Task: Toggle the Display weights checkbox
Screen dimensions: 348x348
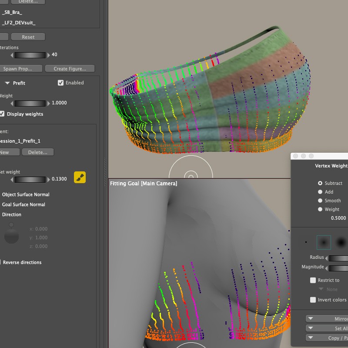Action: [x=2, y=114]
